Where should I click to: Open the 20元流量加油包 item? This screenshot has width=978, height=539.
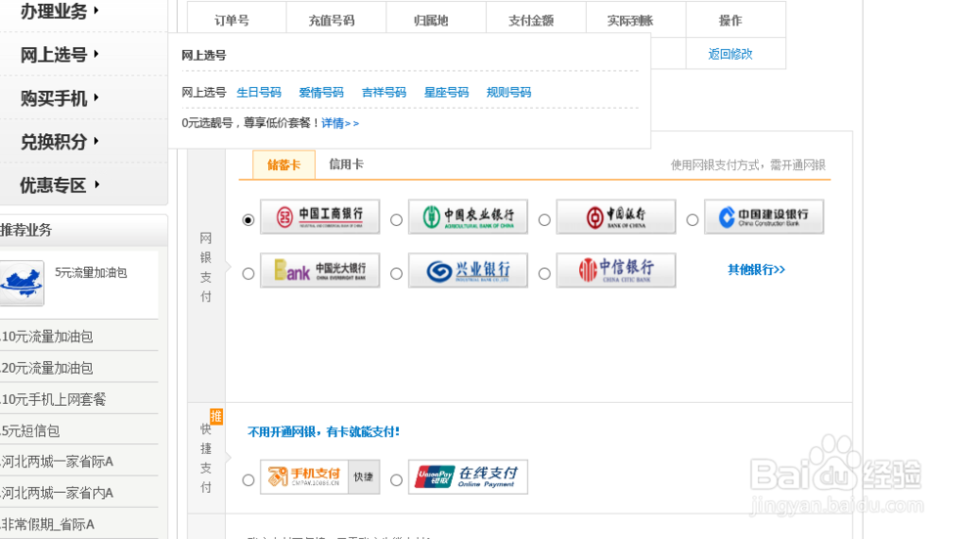(x=46, y=368)
